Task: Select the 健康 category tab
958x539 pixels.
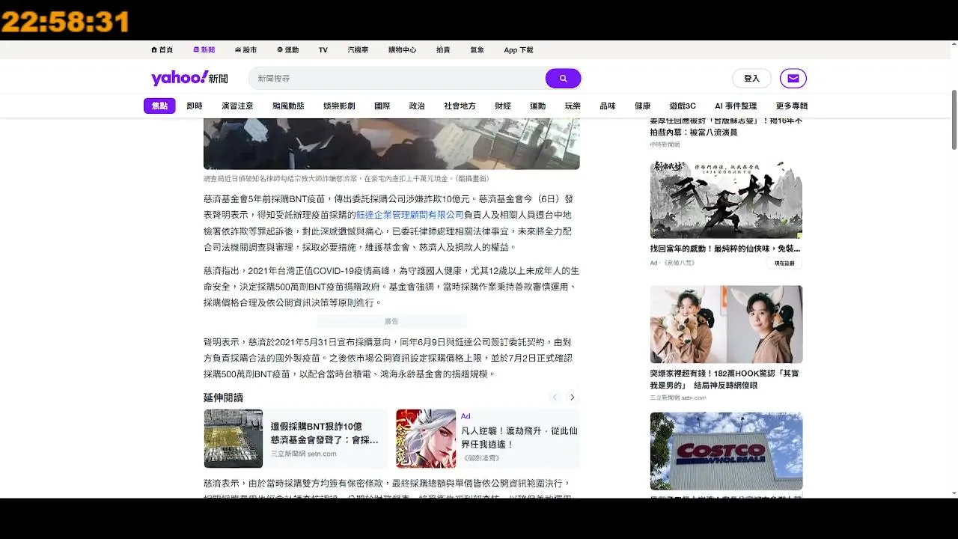Action: point(642,106)
